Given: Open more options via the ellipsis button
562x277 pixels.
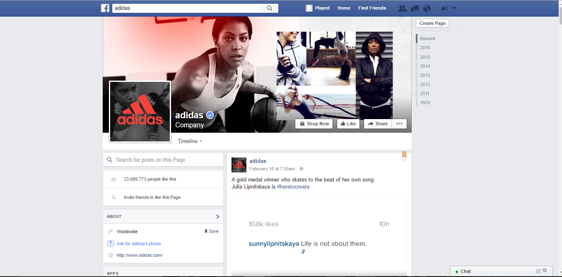Looking at the screenshot, I should pos(399,124).
